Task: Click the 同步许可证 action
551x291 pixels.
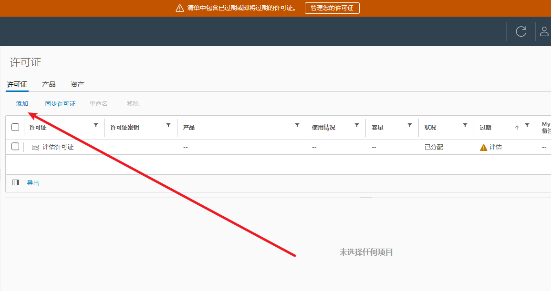Action: 60,104
